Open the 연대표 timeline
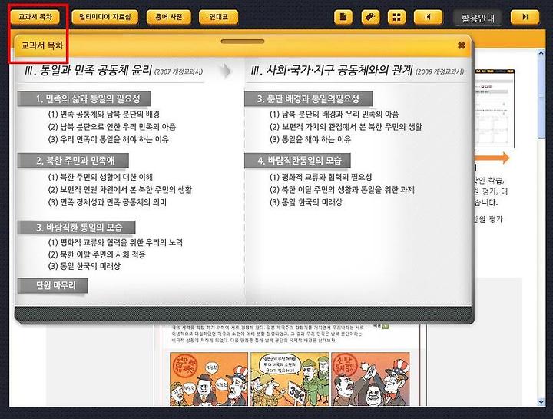 (218, 17)
